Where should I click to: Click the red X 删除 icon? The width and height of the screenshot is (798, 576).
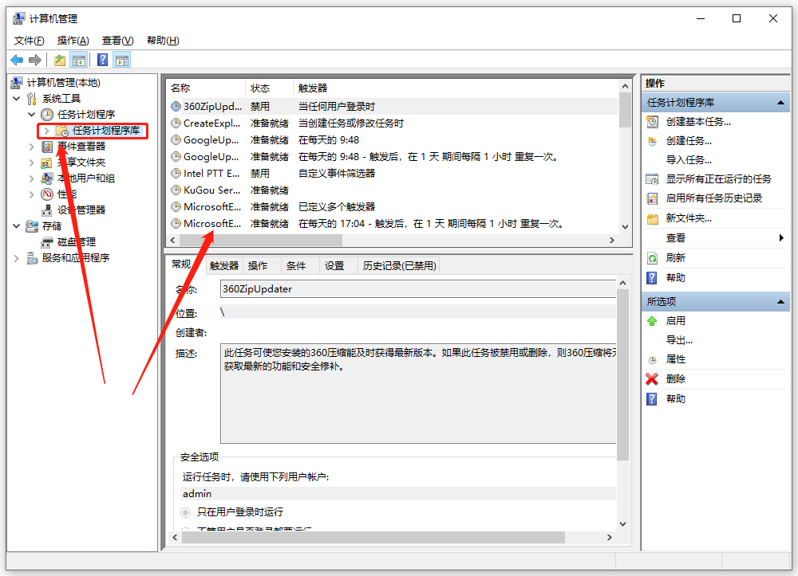tap(652, 379)
